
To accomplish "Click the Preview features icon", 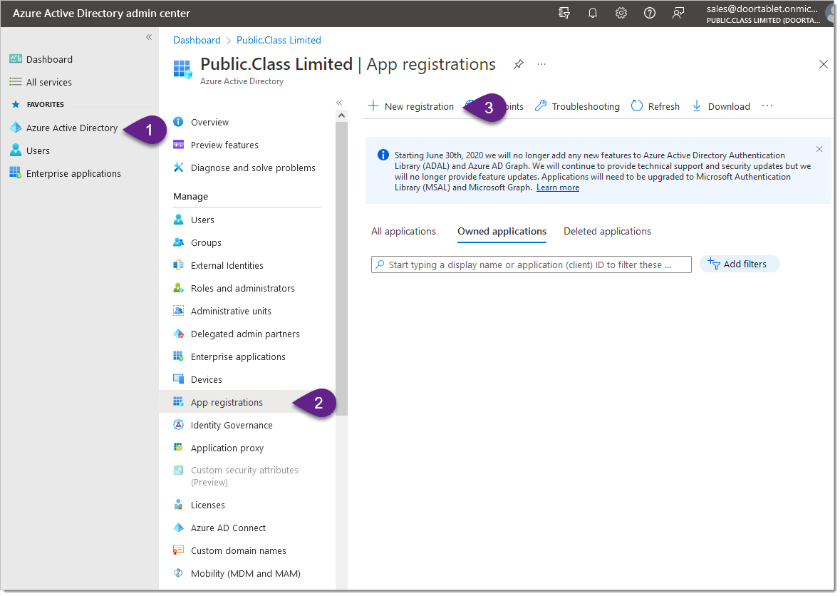I will click(x=178, y=145).
